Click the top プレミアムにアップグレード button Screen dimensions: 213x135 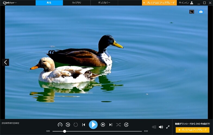(159, 3)
